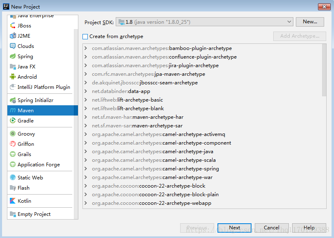Select the maven-archetype-sar row text
334x238 pixels.
pyautogui.click(x=137, y=126)
